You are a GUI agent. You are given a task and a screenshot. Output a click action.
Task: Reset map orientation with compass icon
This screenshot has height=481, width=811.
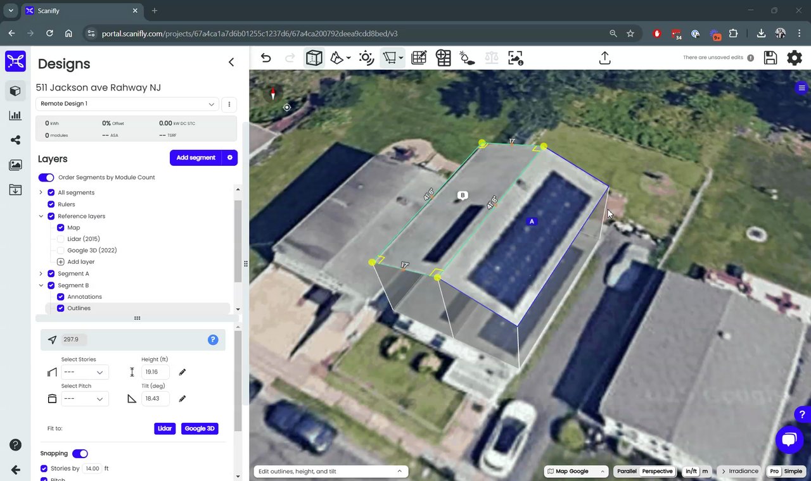[x=273, y=94]
